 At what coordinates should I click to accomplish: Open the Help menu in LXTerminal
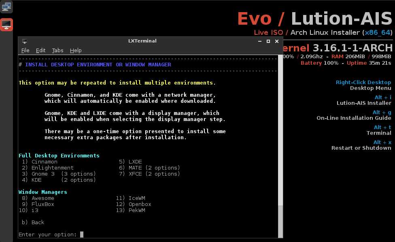(76, 50)
